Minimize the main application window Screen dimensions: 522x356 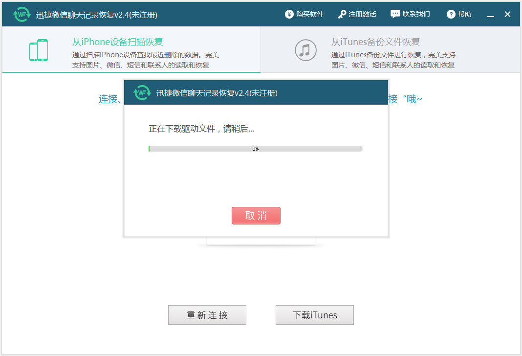coord(491,15)
